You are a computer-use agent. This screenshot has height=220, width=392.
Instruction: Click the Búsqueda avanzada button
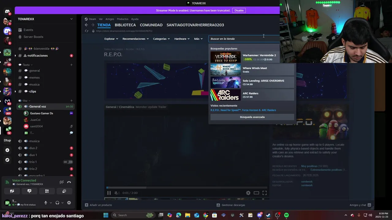(252, 117)
